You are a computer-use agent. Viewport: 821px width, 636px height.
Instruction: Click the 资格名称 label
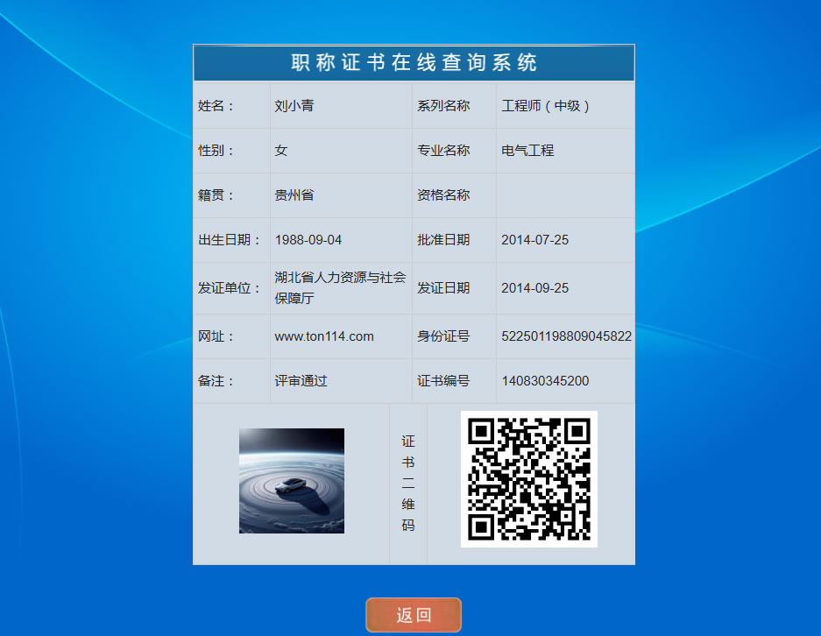click(x=443, y=195)
